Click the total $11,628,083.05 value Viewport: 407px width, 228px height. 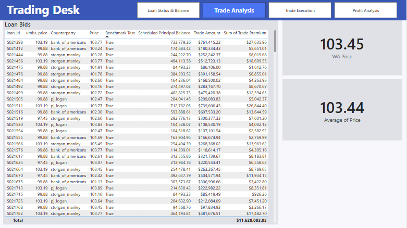251,220
